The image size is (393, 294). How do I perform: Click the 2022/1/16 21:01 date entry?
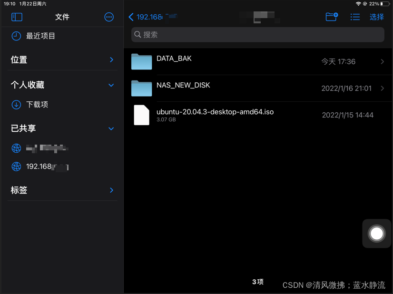(x=346, y=88)
